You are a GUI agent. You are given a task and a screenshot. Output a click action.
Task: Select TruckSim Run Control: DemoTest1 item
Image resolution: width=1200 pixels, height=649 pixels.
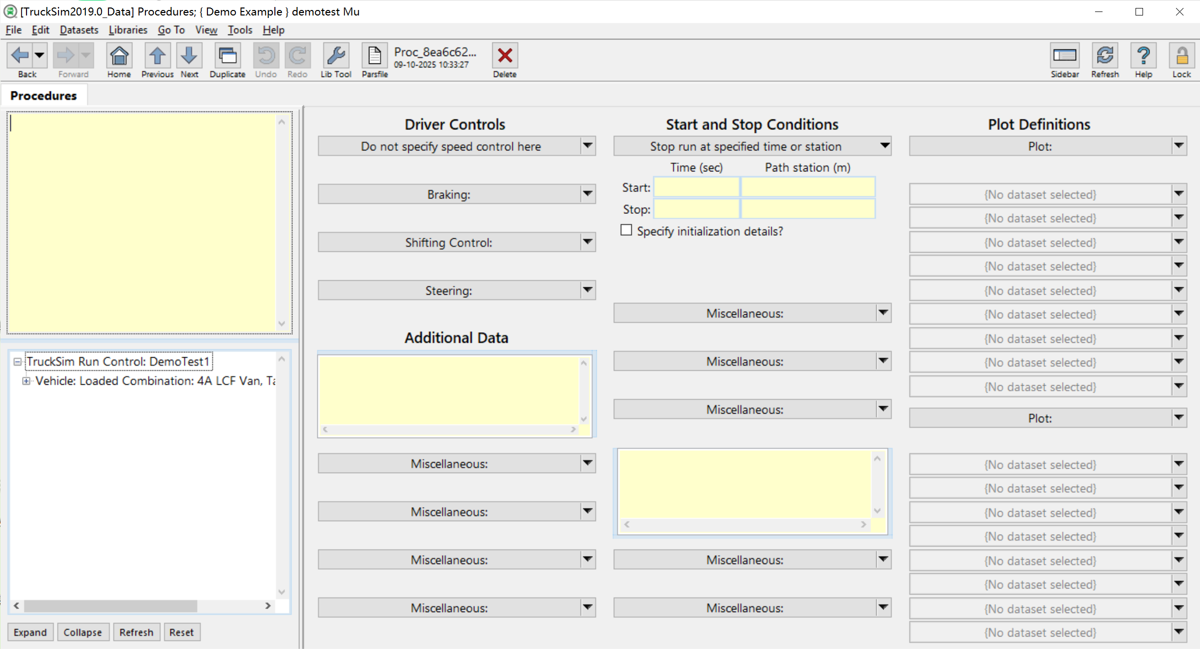tap(118, 361)
